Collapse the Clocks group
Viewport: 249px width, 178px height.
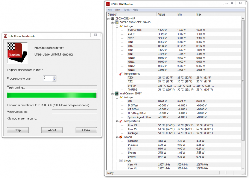(117, 161)
